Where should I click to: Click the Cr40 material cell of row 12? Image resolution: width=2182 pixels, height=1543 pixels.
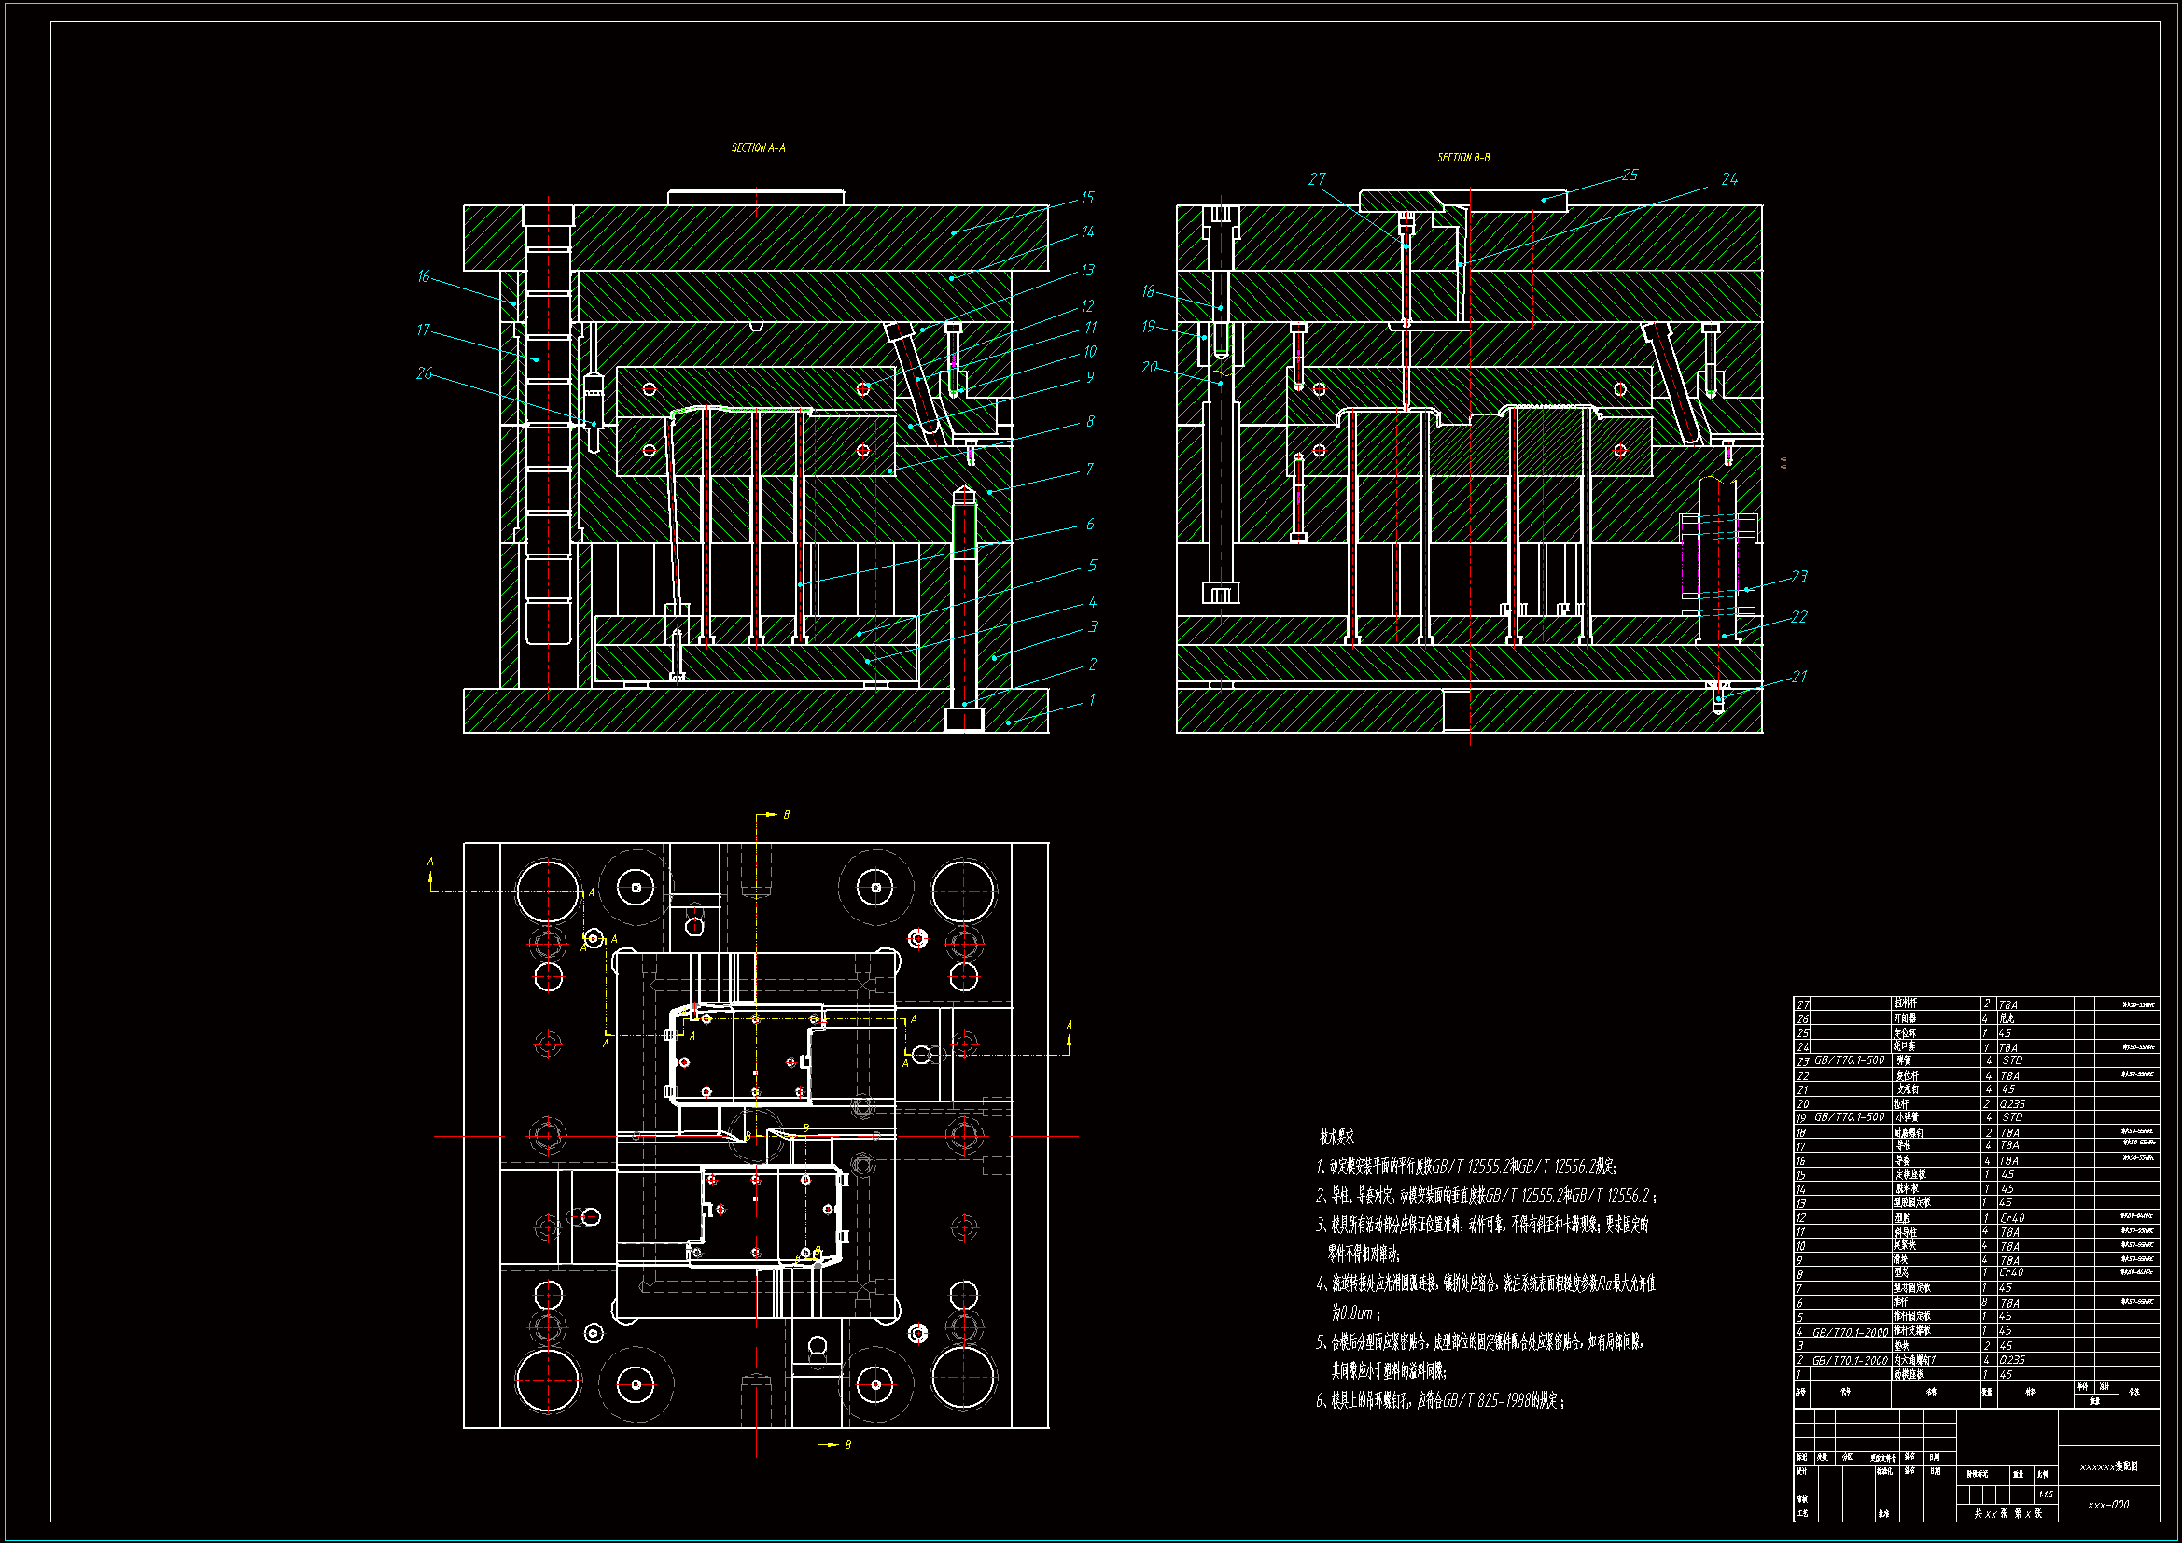pyautogui.click(x=2012, y=1218)
